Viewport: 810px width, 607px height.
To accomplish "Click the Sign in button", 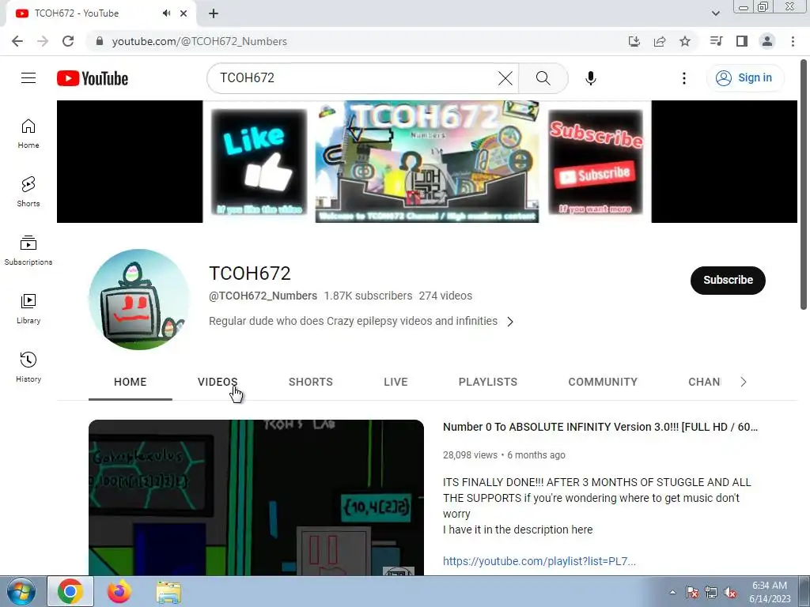I will pyautogui.click(x=744, y=78).
